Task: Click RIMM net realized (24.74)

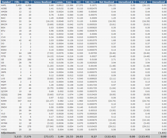Action: 112,101
